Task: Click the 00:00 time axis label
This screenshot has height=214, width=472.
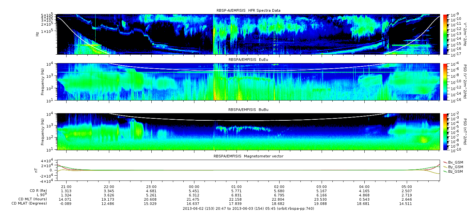Action: point(194,186)
